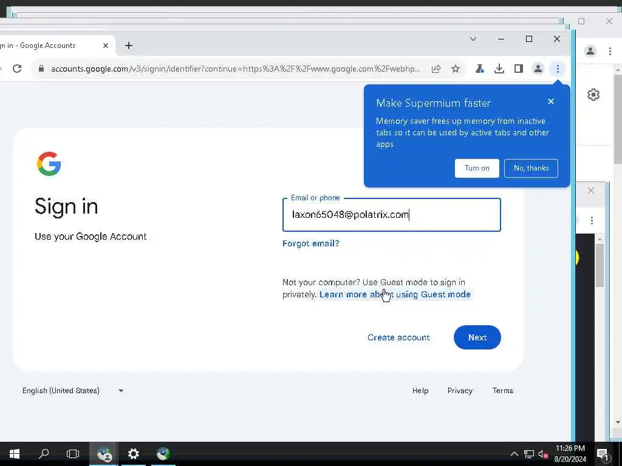Open the Help link
Screen dimensions: 622x466
tap(420, 390)
